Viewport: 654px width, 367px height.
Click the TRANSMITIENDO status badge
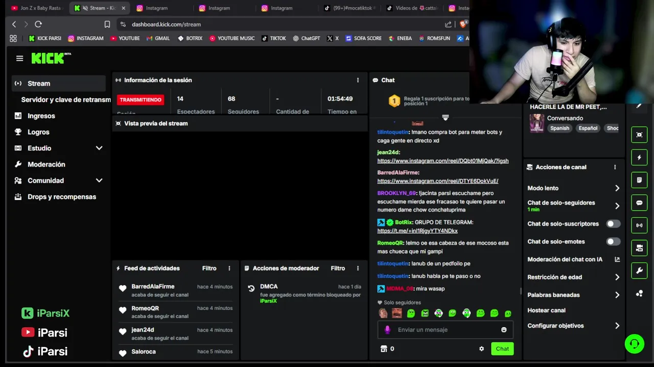141,100
